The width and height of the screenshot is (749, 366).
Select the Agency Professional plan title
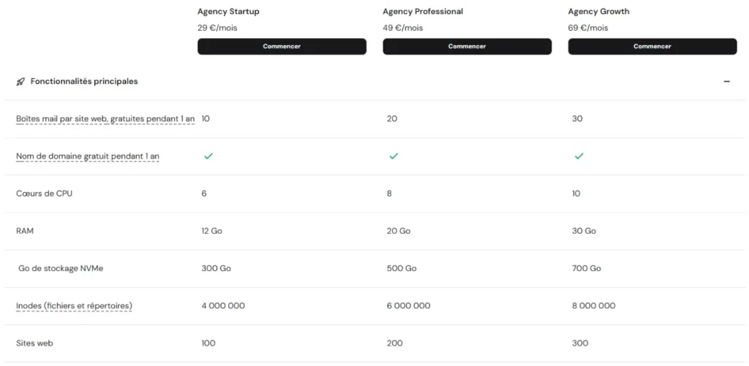[x=423, y=12]
